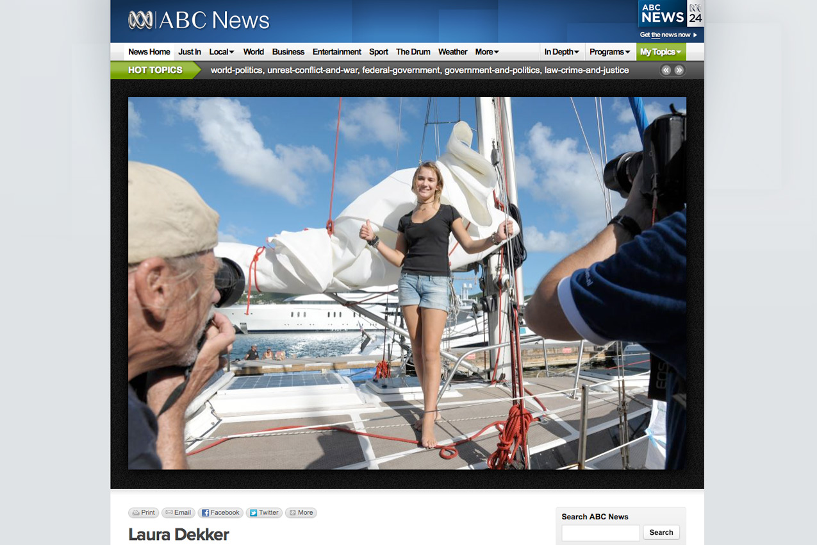Share the article on Facebook
Viewport: 817px width, 545px height.
220,513
